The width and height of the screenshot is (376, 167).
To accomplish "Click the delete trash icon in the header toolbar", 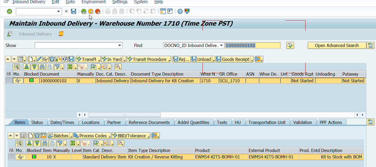I will [x=52, y=59].
